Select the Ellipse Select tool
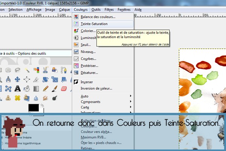This screenshot has height=151, width=226. coord(8,70)
